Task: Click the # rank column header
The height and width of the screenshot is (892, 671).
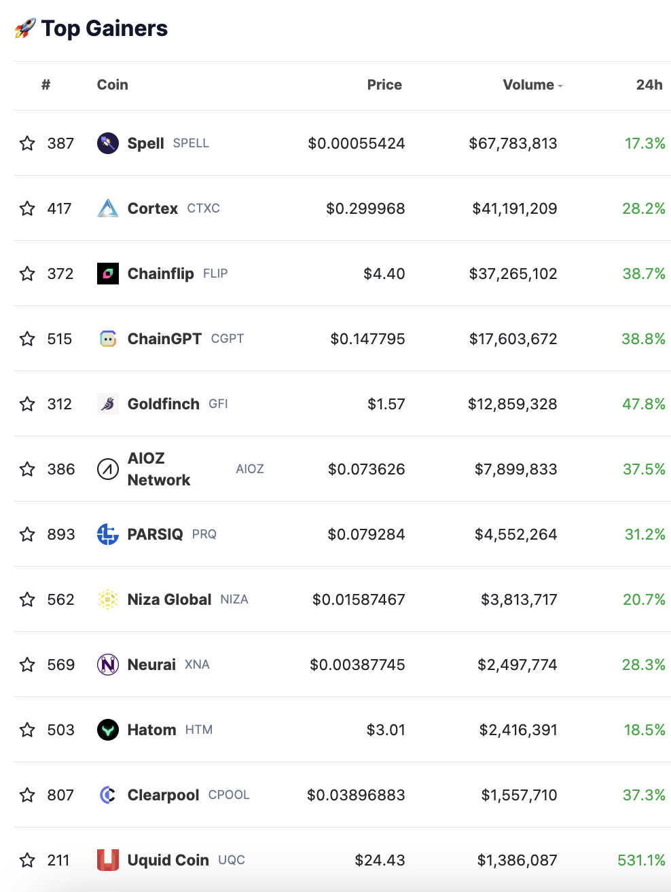Action: (x=46, y=85)
